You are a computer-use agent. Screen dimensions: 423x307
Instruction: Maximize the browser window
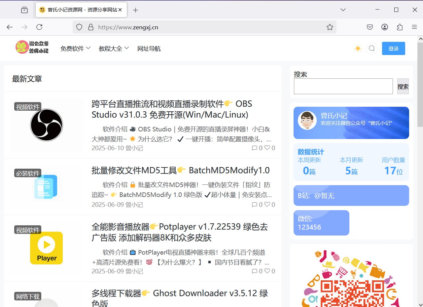click(x=396, y=10)
